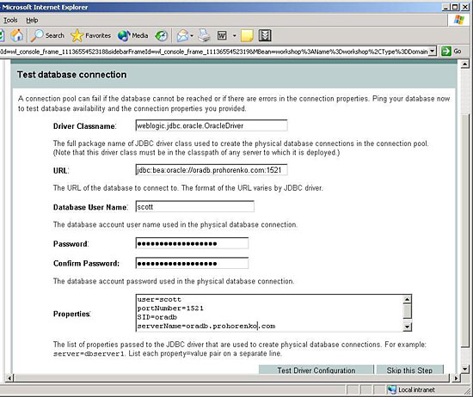Minimize the Internet Explorer window
This screenshot has height=397, width=473.
tap(446, 7)
